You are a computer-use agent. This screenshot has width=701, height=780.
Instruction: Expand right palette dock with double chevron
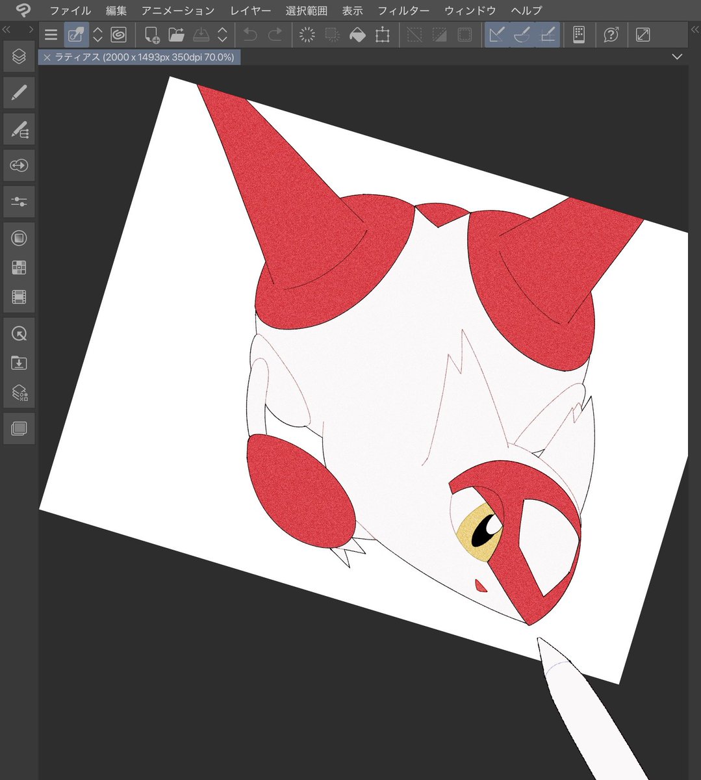click(x=695, y=30)
